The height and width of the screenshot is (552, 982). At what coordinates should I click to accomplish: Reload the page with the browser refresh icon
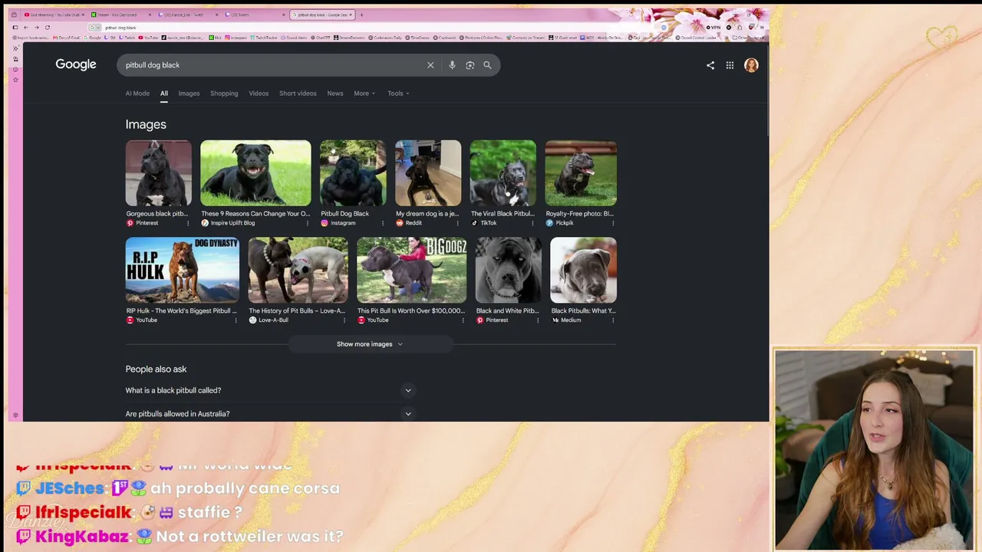pos(47,28)
